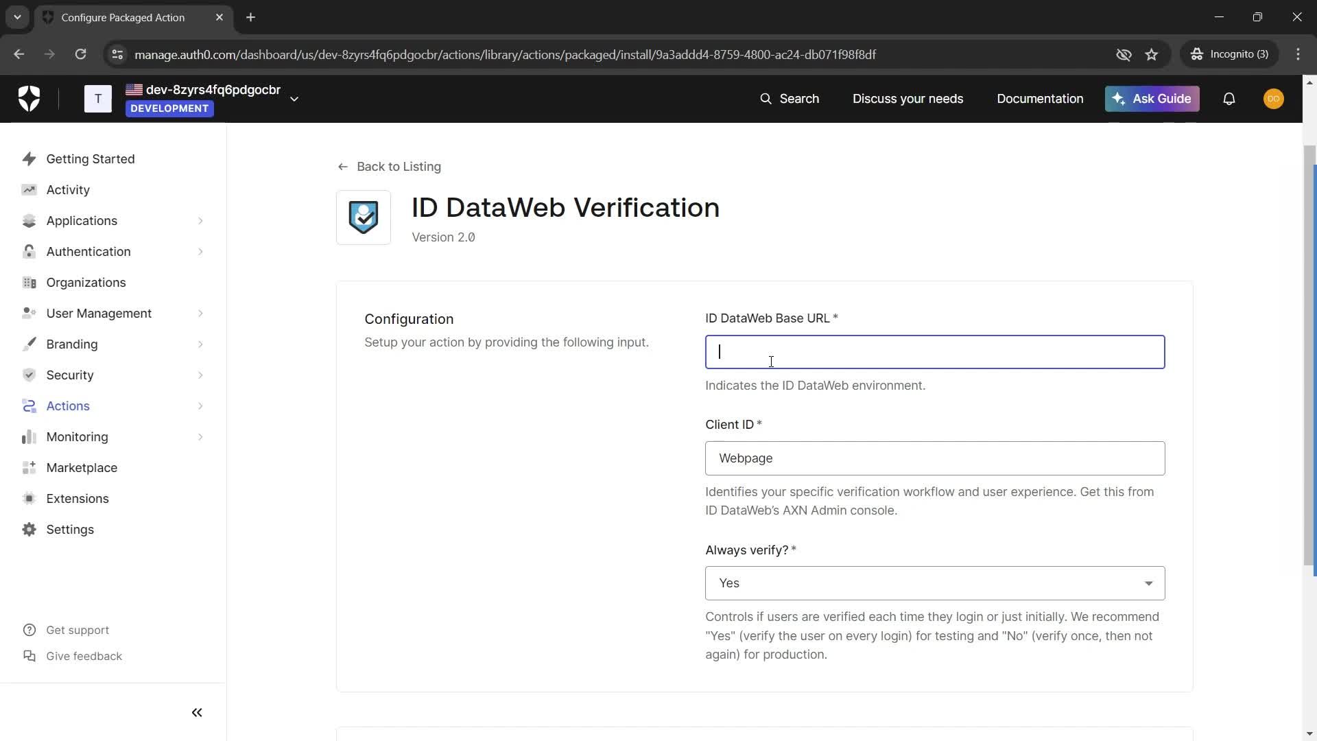
Task: Click the ID DataWeb Verification logo
Action: coord(364,217)
